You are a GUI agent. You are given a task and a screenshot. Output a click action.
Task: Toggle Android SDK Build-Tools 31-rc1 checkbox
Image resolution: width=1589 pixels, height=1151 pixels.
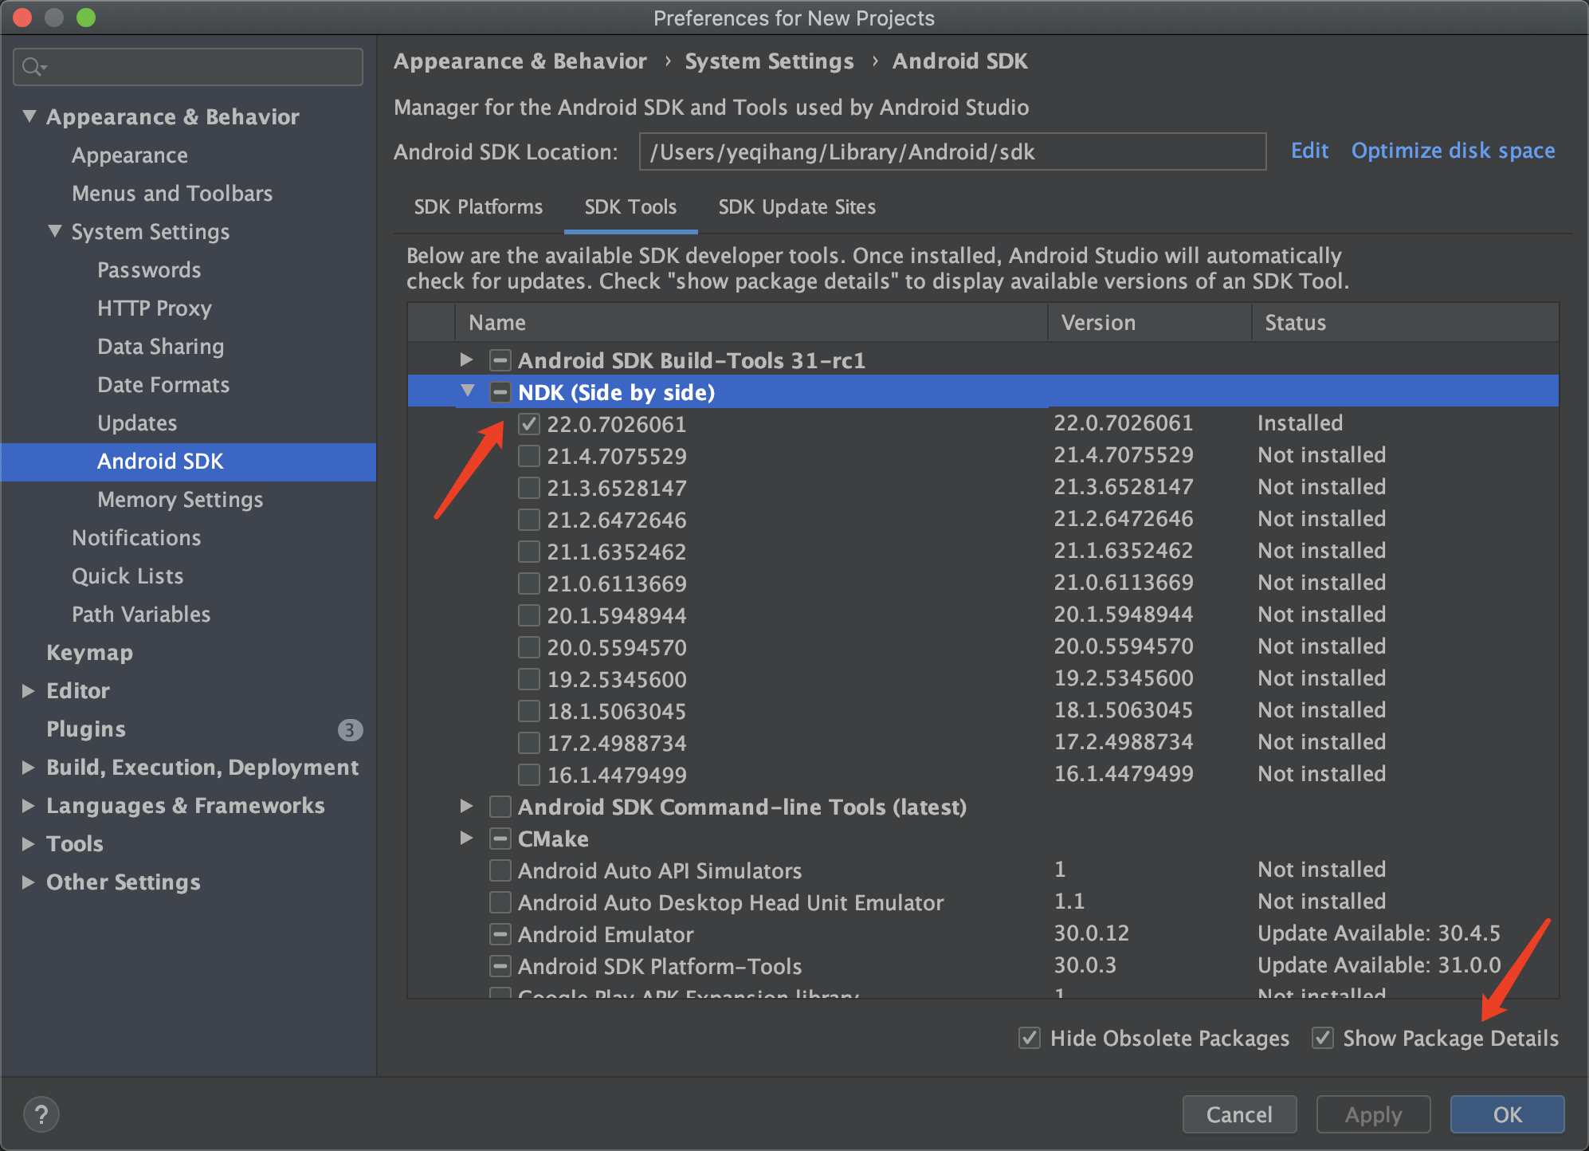point(500,360)
